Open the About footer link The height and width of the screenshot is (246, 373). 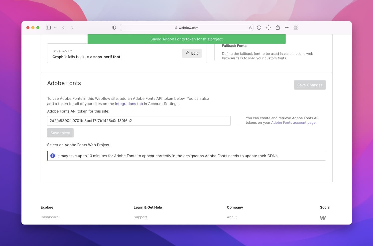click(x=232, y=217)
